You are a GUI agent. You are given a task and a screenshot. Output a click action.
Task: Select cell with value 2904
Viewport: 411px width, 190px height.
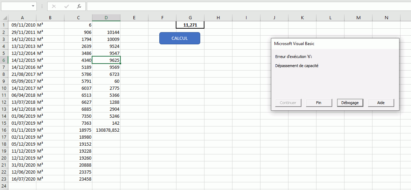[x=106, y=109]
